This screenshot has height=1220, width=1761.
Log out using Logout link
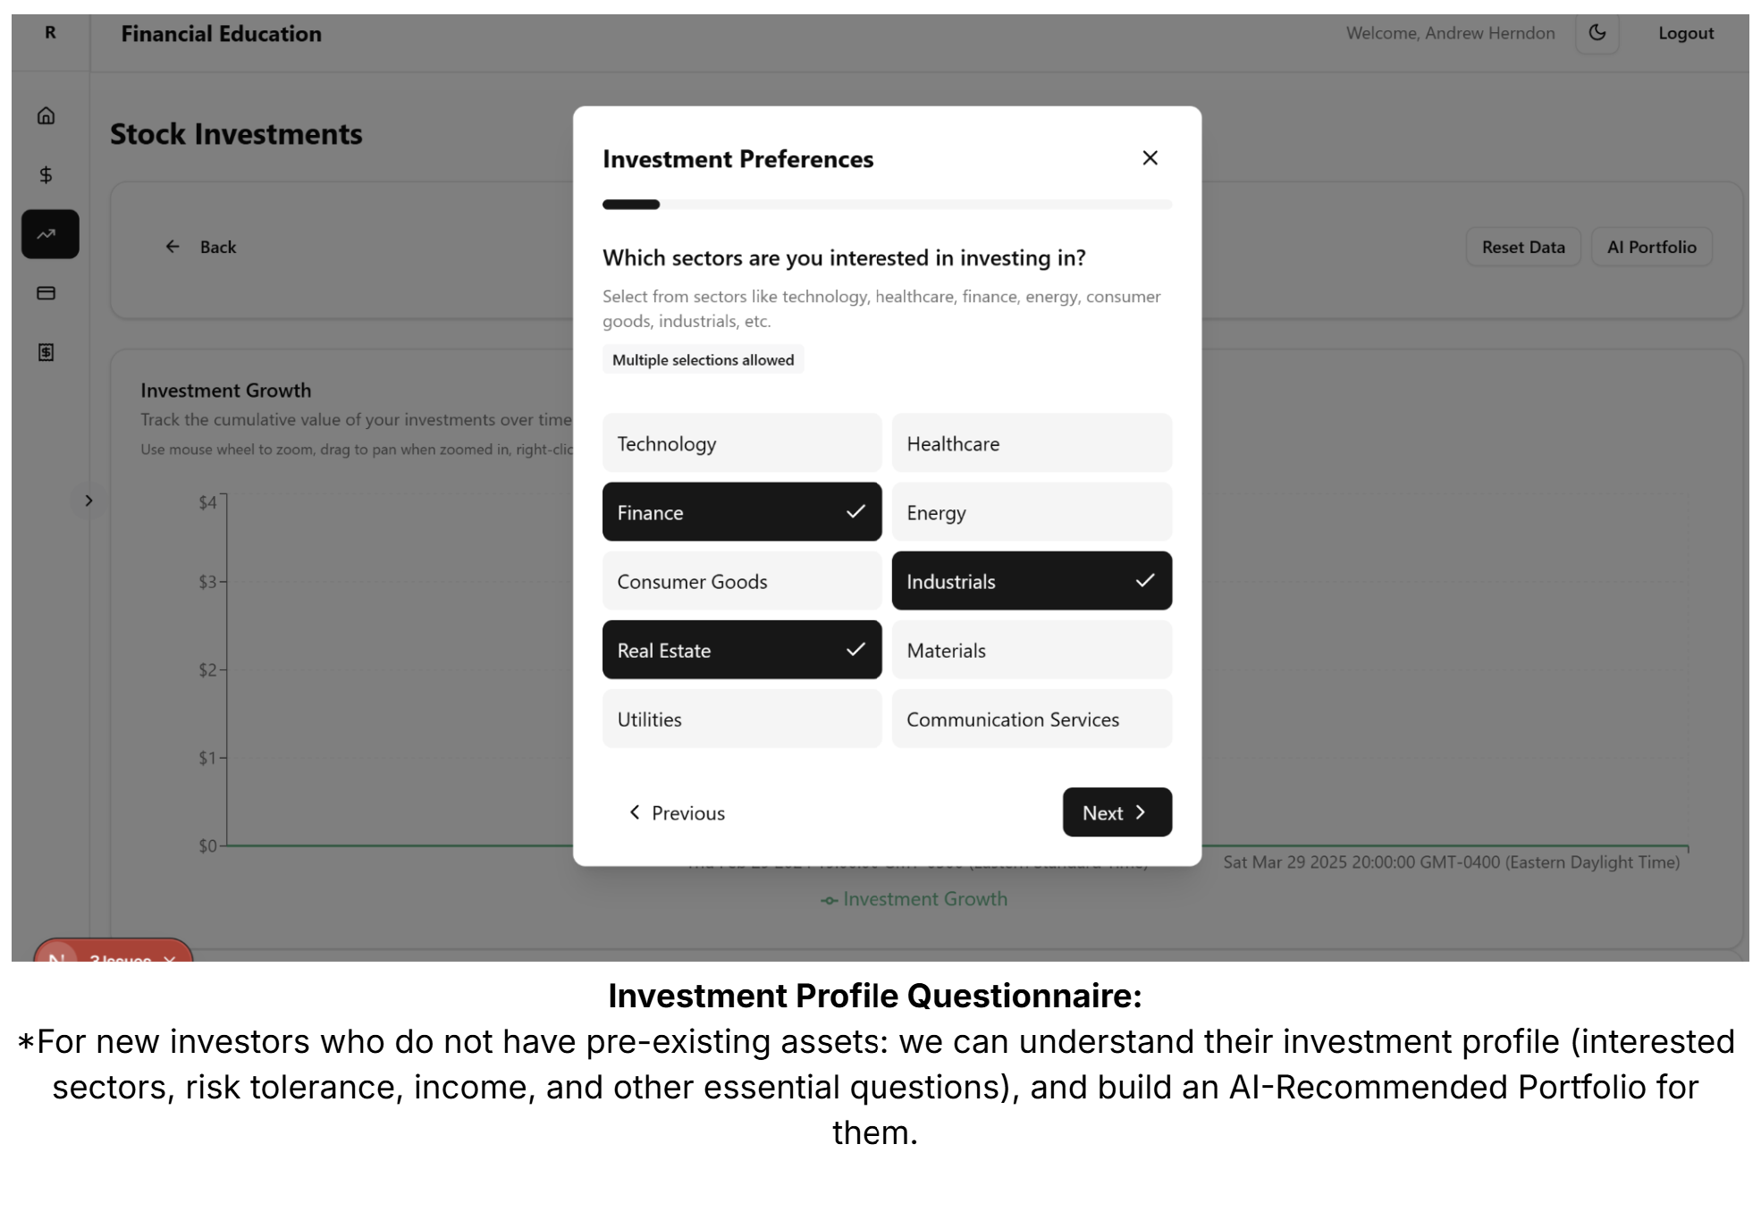coord(1686,33)
